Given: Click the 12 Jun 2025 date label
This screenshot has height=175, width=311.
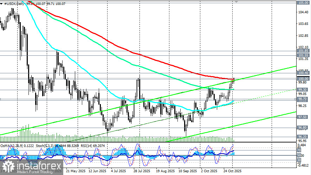Looking at the screenshot, I should tap(97, 171).
